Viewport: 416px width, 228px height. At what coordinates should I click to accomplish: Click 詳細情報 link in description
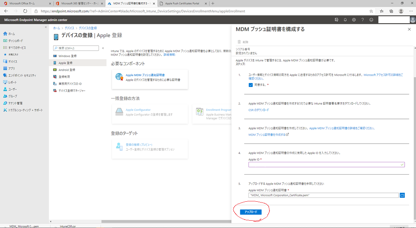(x=169, y=55)
